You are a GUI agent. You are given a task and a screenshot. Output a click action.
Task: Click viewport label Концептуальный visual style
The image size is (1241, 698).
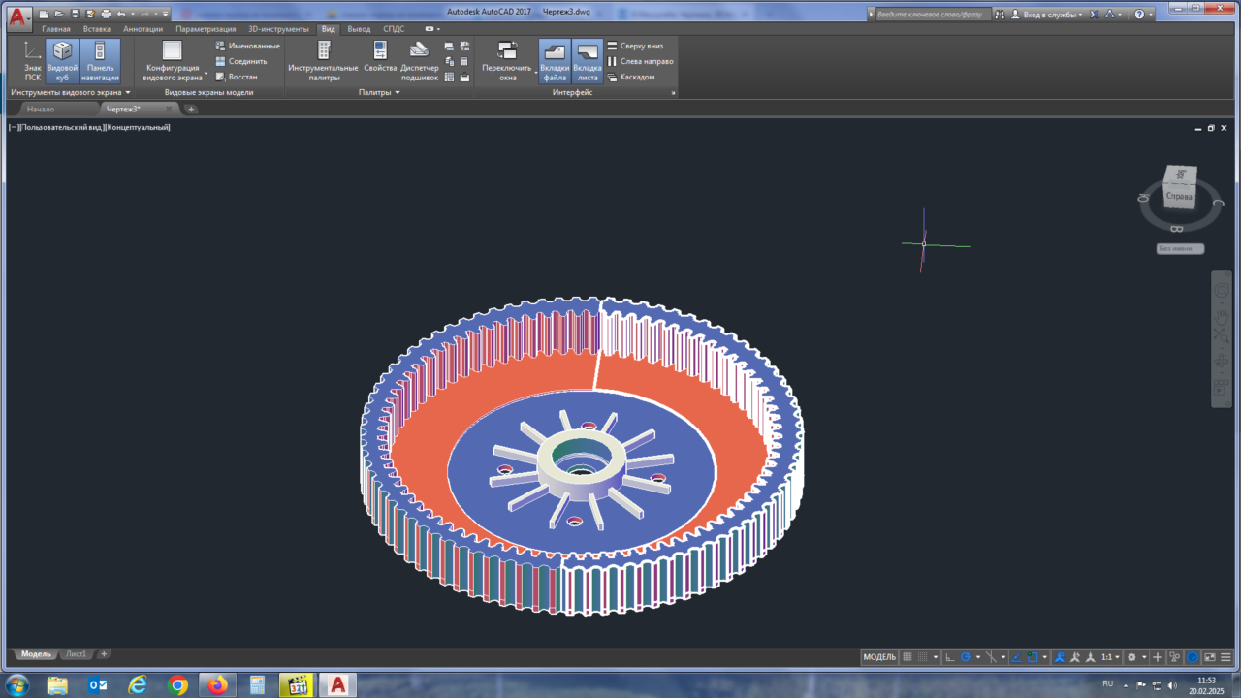138,127
